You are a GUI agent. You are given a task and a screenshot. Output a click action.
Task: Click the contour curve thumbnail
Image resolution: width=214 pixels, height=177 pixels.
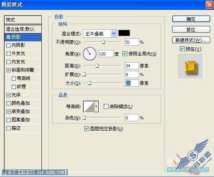pos(89,107)
